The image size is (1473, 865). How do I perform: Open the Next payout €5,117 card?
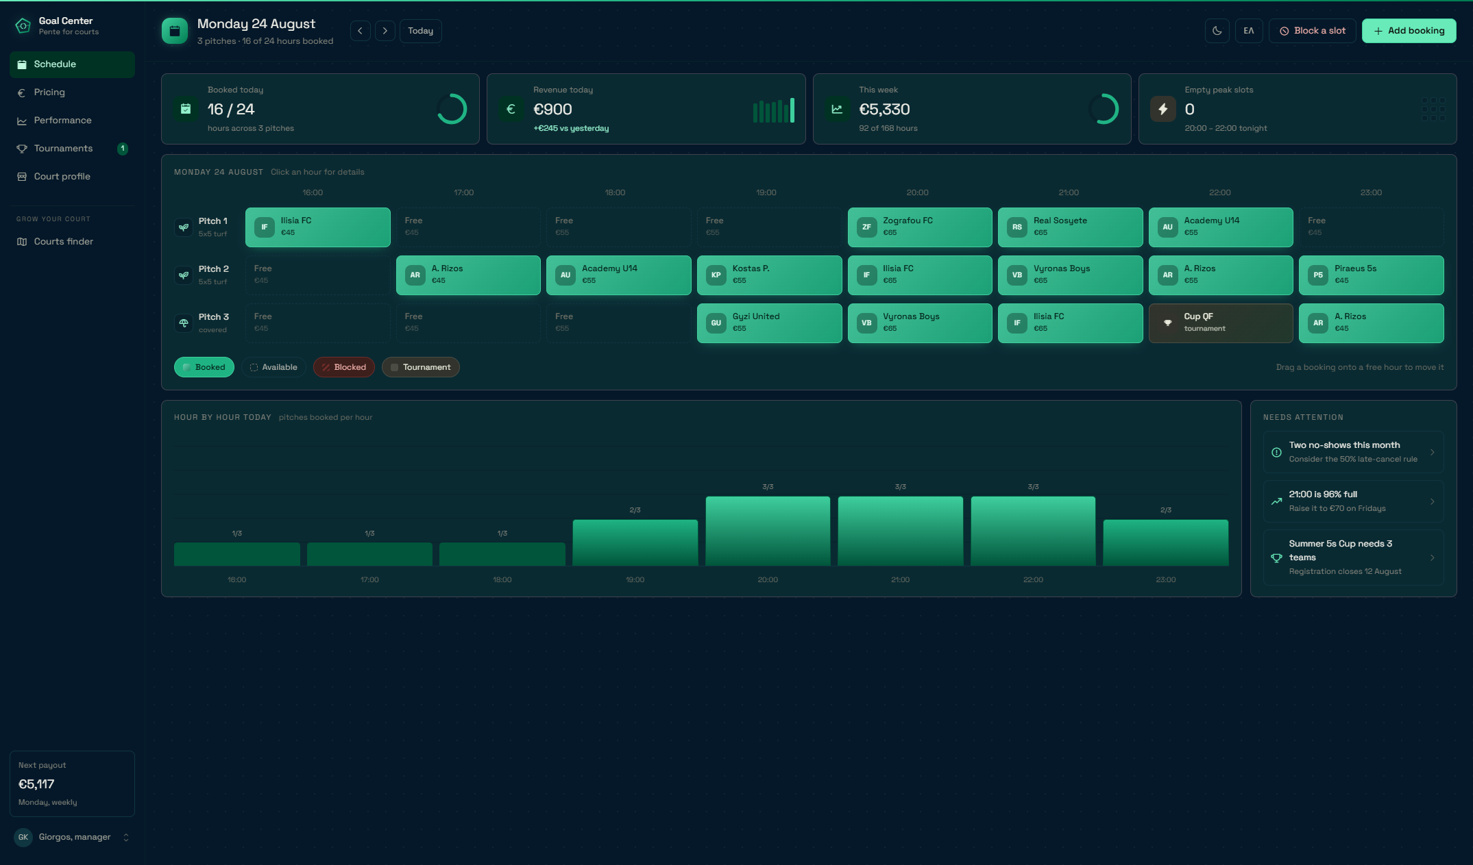coord(72,783)
